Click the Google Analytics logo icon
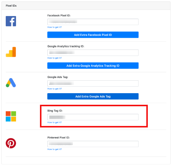This screenshot has height=166, width=172. click(11, 52)
